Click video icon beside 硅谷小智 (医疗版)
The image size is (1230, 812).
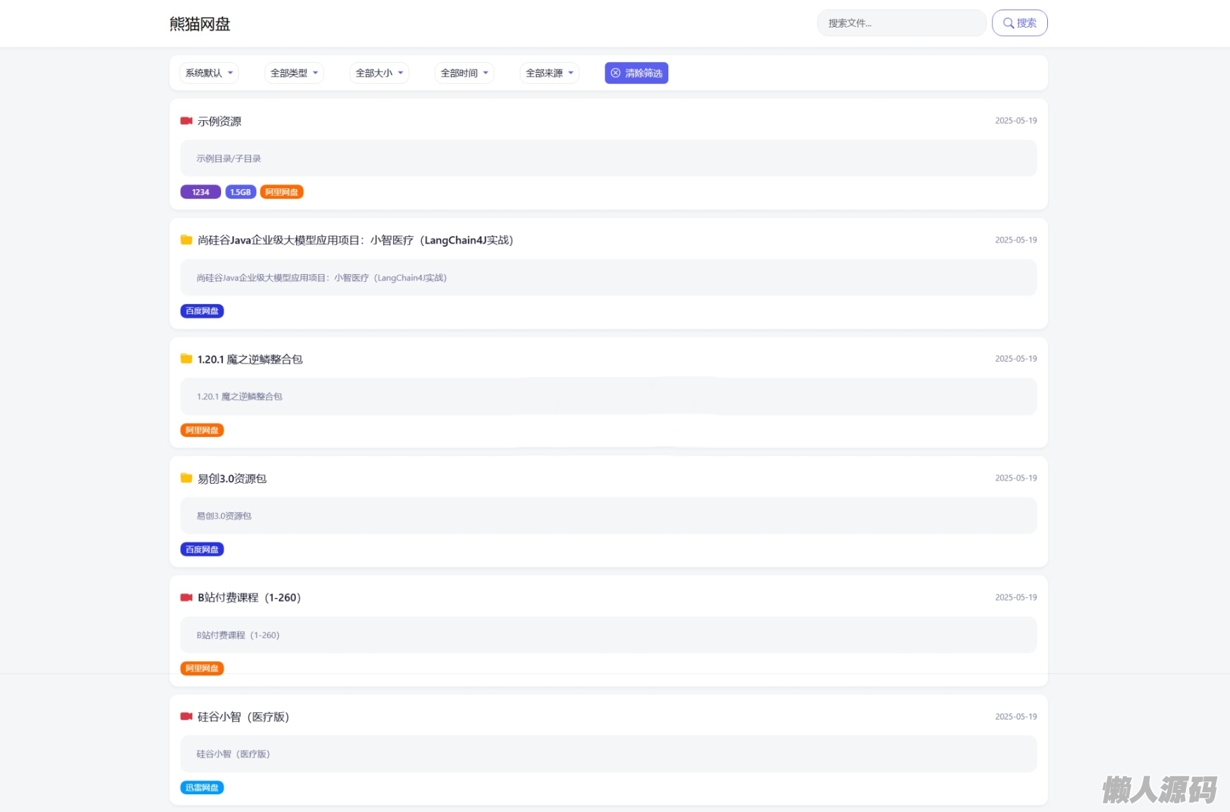click(x=186, y=716)
